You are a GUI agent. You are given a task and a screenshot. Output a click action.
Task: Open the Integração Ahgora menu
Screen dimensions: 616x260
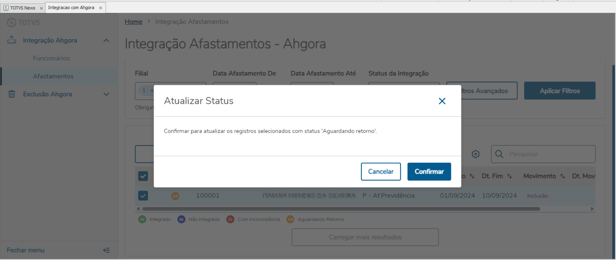point(50,40)
